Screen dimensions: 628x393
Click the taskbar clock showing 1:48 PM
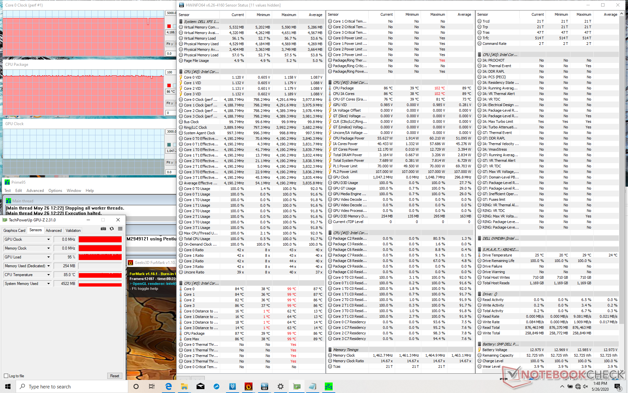[x=600, y=386]
